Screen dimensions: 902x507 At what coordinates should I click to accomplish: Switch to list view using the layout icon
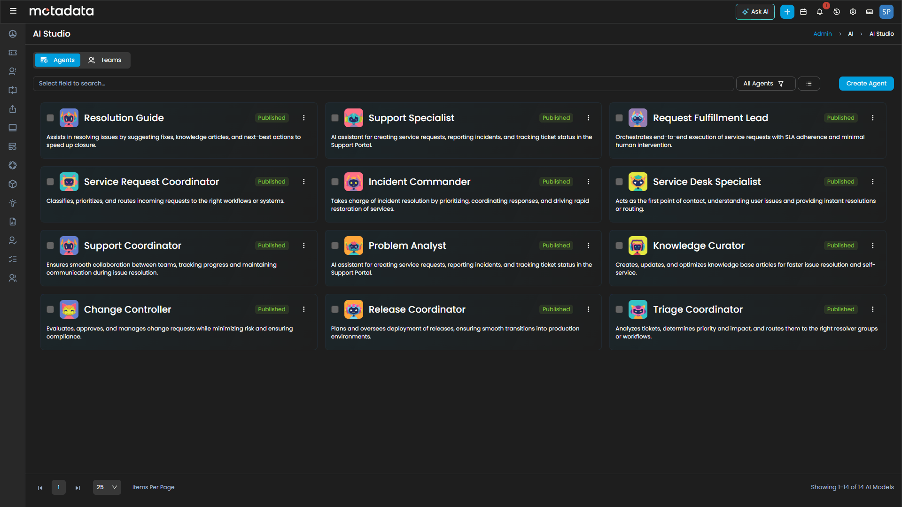pos(809,83)
